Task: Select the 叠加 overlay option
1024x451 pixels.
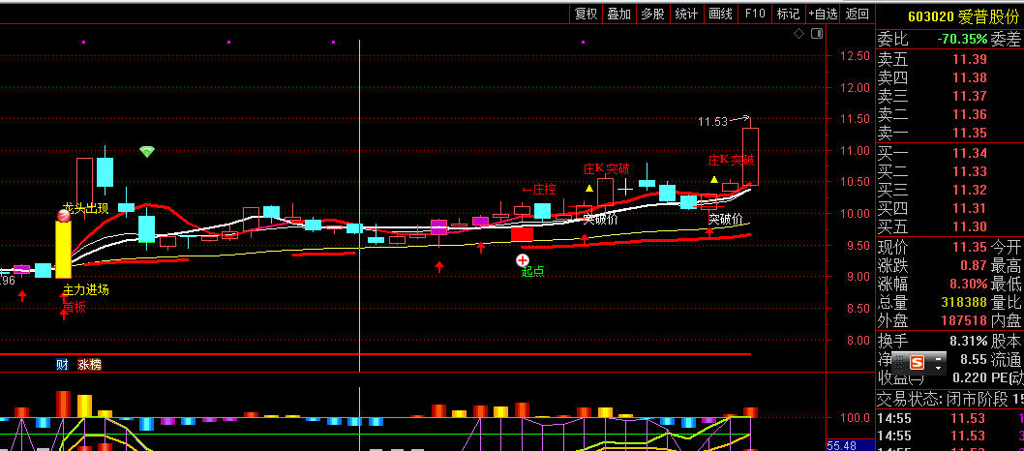Action: click(618, 14)
